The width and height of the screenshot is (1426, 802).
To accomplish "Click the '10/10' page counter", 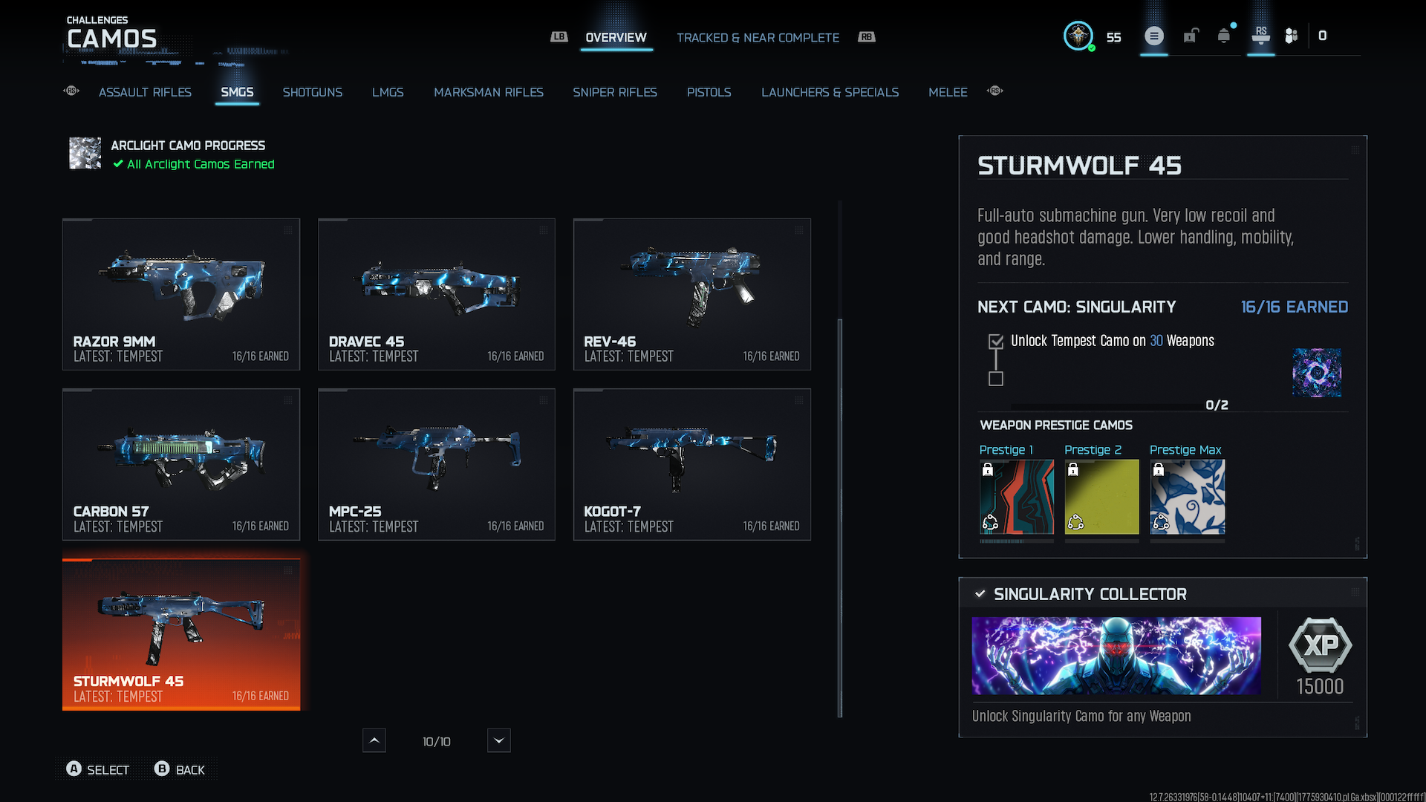I will [437, 741].
